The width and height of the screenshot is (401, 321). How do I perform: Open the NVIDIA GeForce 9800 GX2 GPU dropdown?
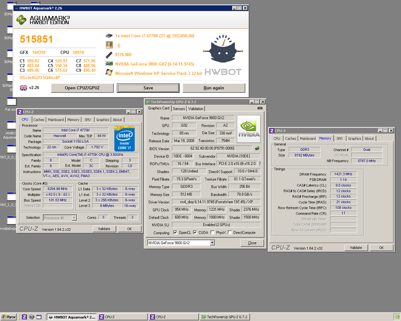pos(212,243)
